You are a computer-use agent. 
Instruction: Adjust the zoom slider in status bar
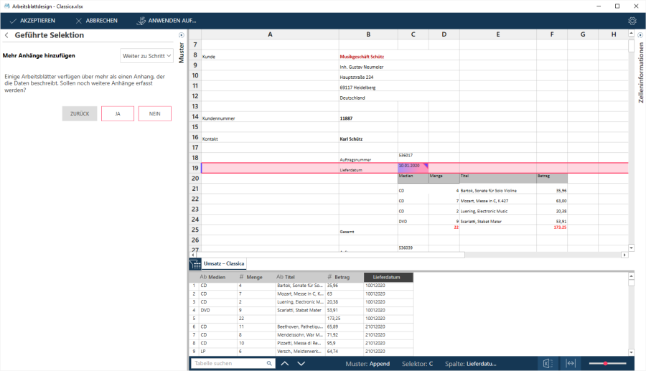coord(607,364)
